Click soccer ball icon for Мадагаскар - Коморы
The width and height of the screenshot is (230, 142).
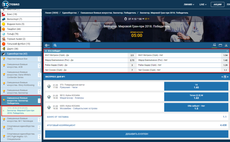point(49,97)
